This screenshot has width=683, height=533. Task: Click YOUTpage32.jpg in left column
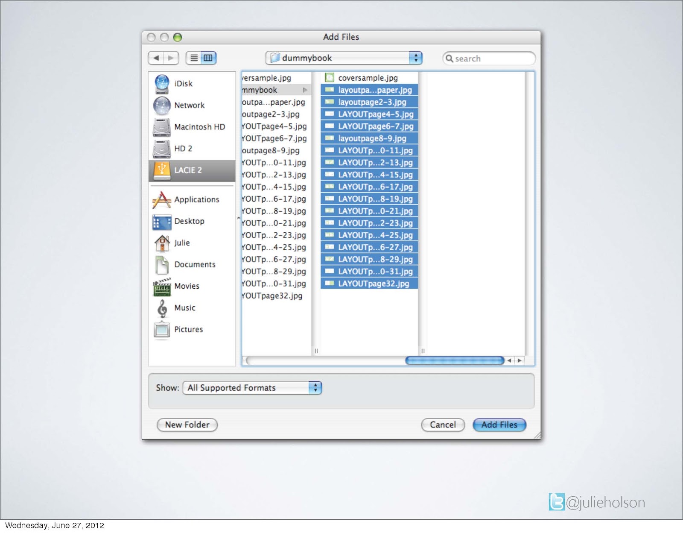tap(277, 296)
